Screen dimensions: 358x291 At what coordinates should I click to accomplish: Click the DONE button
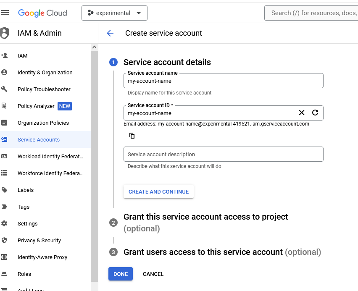coord(120,274)
